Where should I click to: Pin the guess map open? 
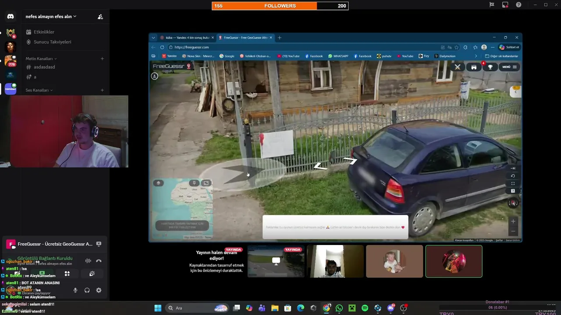(x=194, y=183)
